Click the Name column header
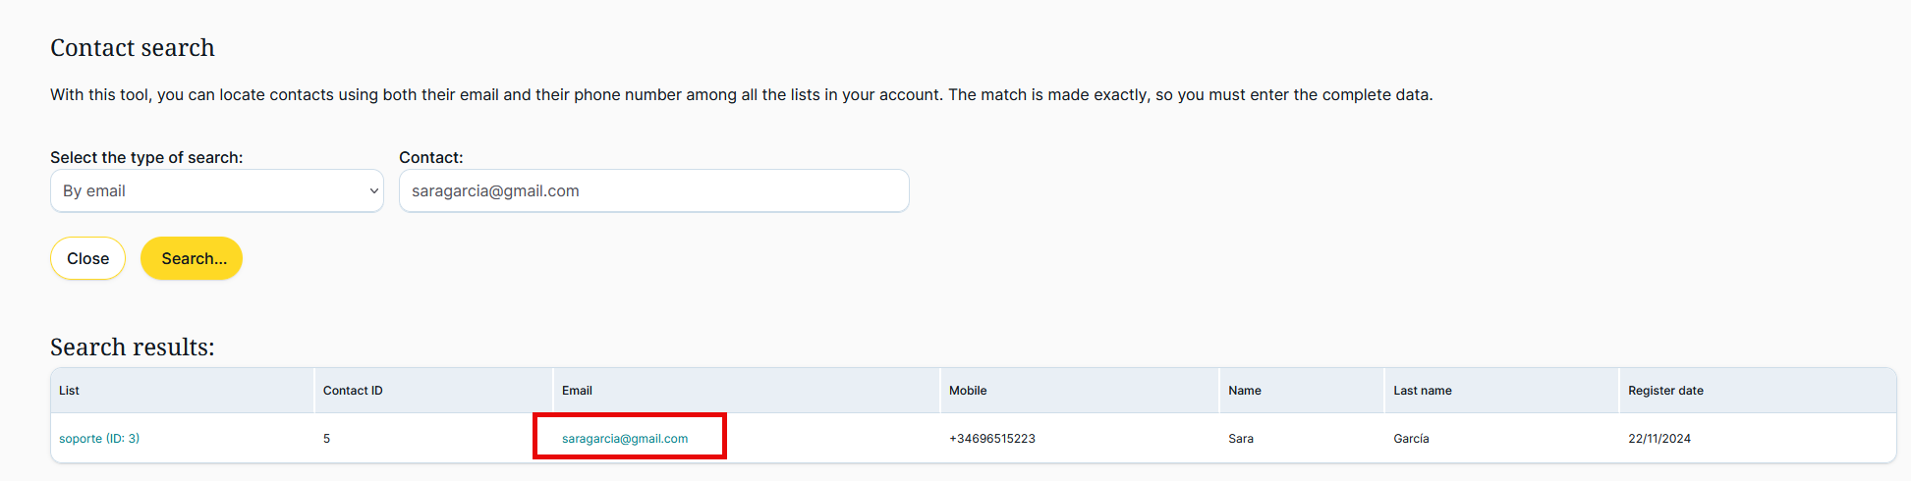1911x481 pixels. 1245,391
